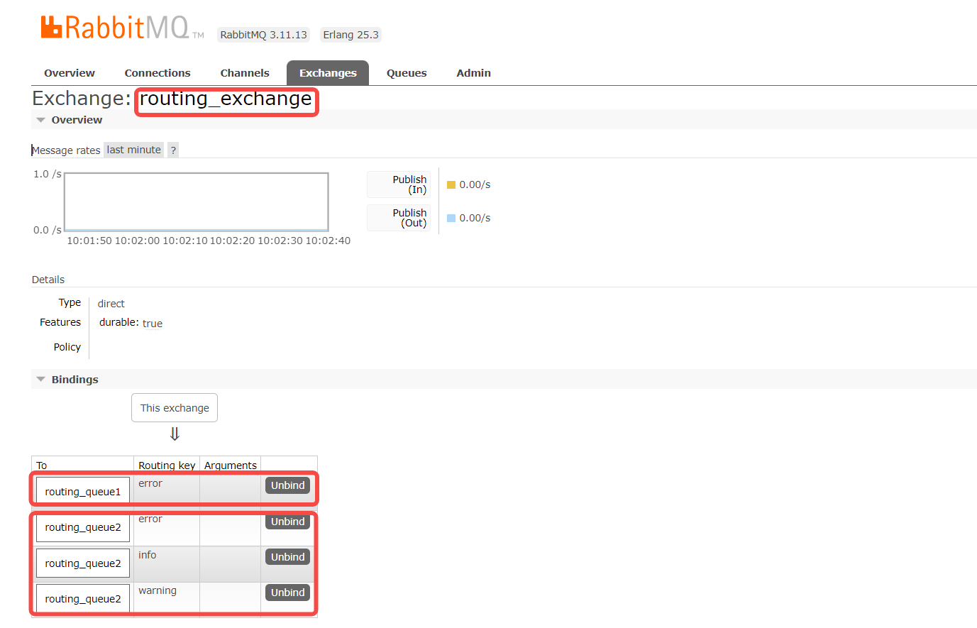Click the 'This exchange' box

coord(175,408)
